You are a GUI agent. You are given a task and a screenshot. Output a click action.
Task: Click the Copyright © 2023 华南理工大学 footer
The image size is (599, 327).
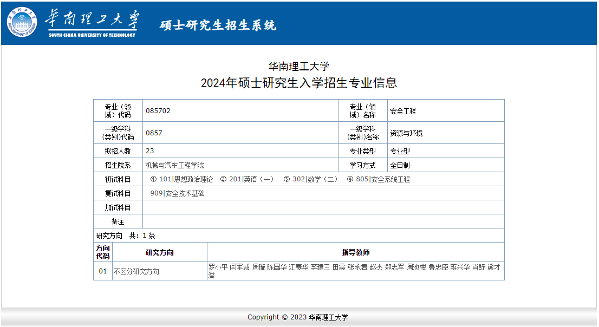[298, 317]
